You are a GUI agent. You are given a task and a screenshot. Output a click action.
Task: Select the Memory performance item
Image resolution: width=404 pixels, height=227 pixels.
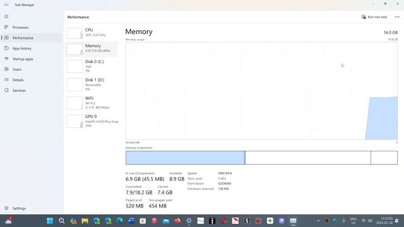(x=92, y=49)
